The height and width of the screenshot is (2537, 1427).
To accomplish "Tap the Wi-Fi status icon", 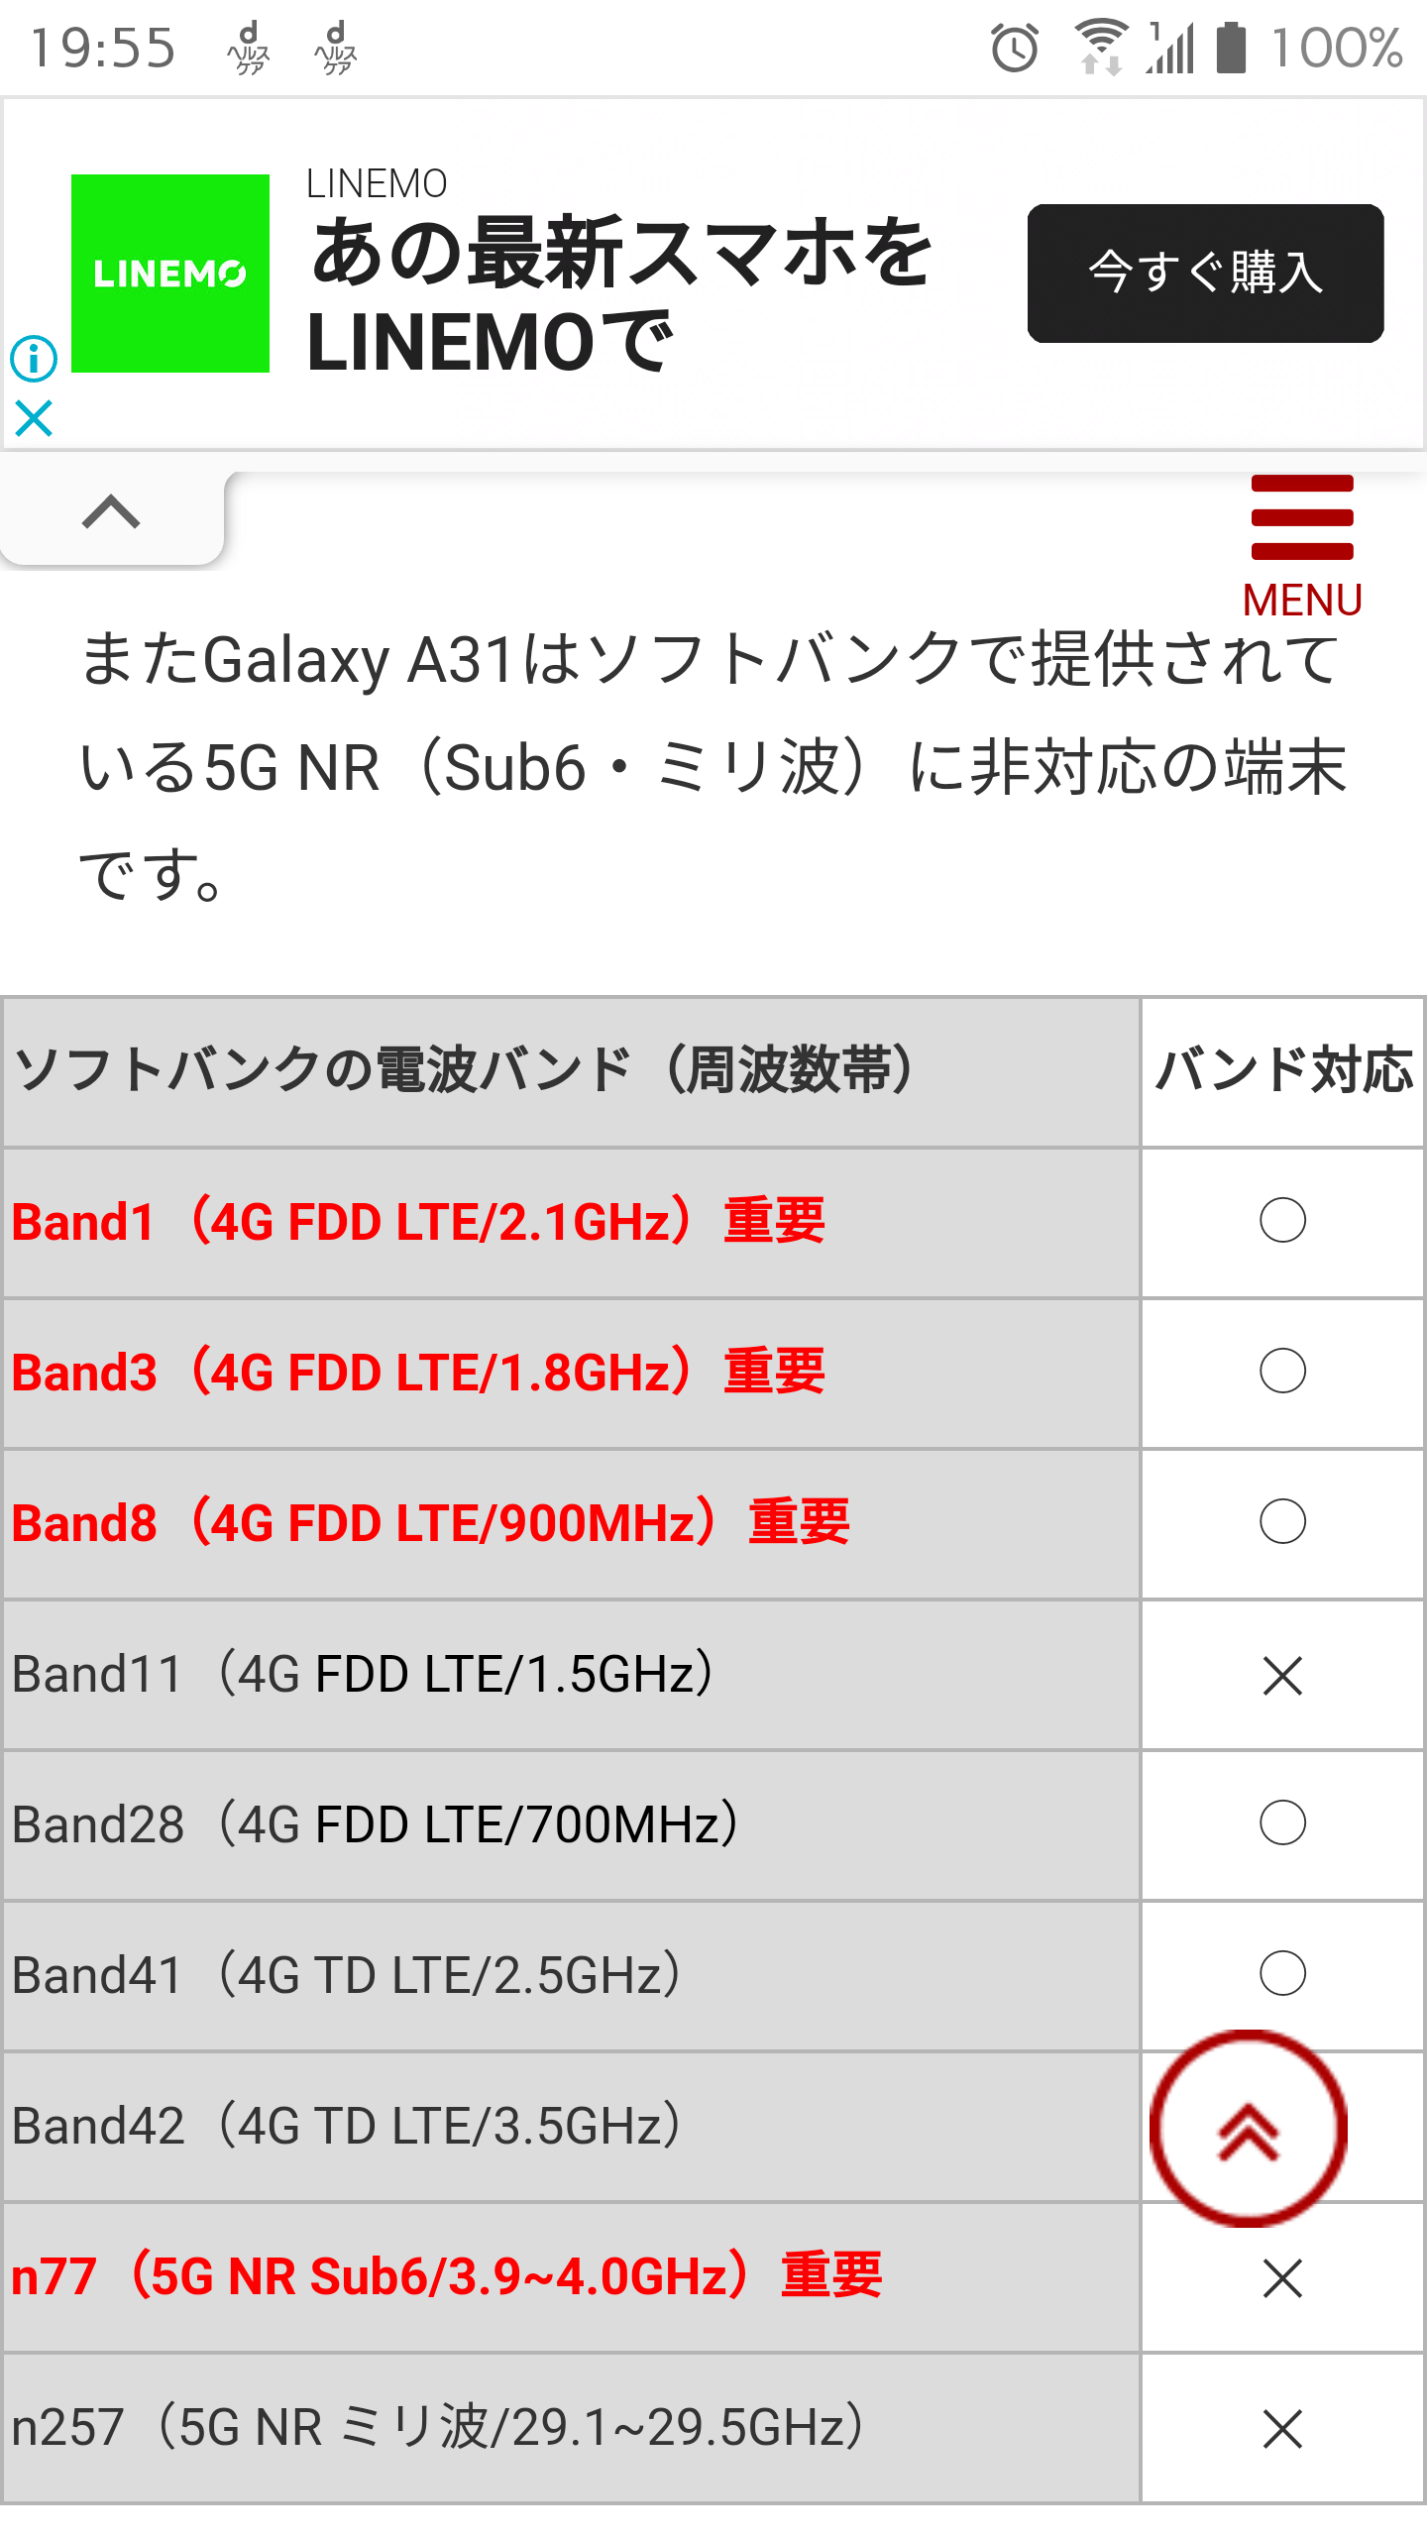I will [x=1101, y=48].
